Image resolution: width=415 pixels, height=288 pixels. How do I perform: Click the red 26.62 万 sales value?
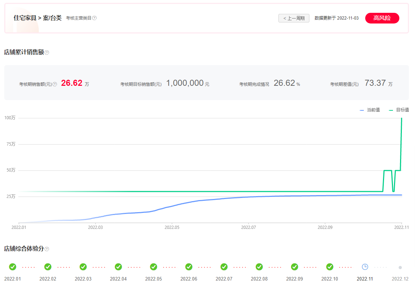[75, 83]
